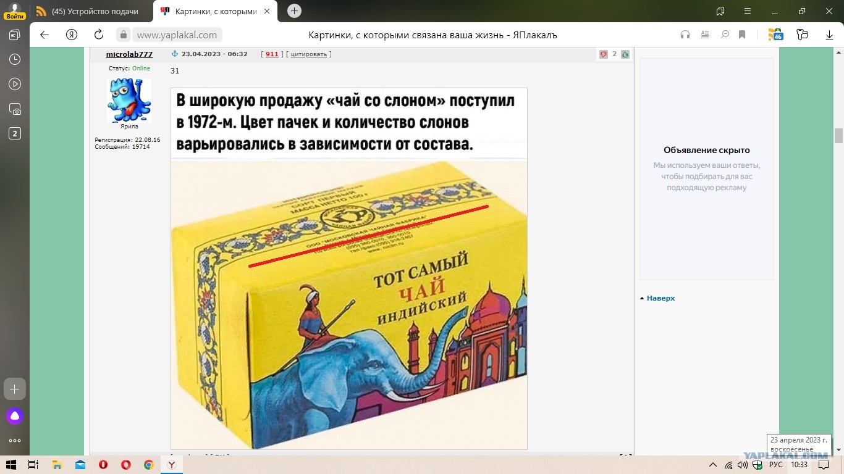Go back to the previous page

44,35
